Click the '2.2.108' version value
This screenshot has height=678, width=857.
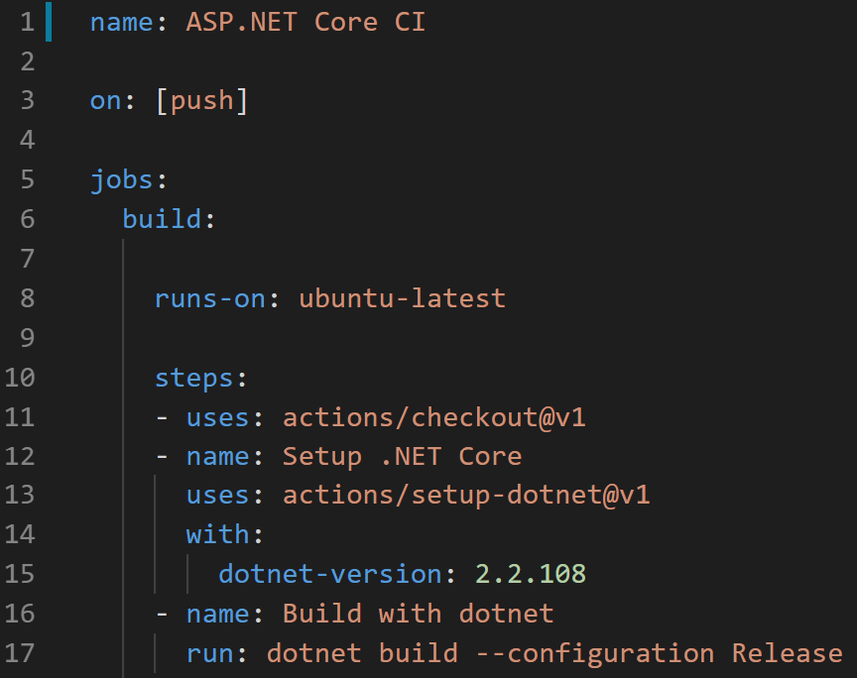[530, 574]
